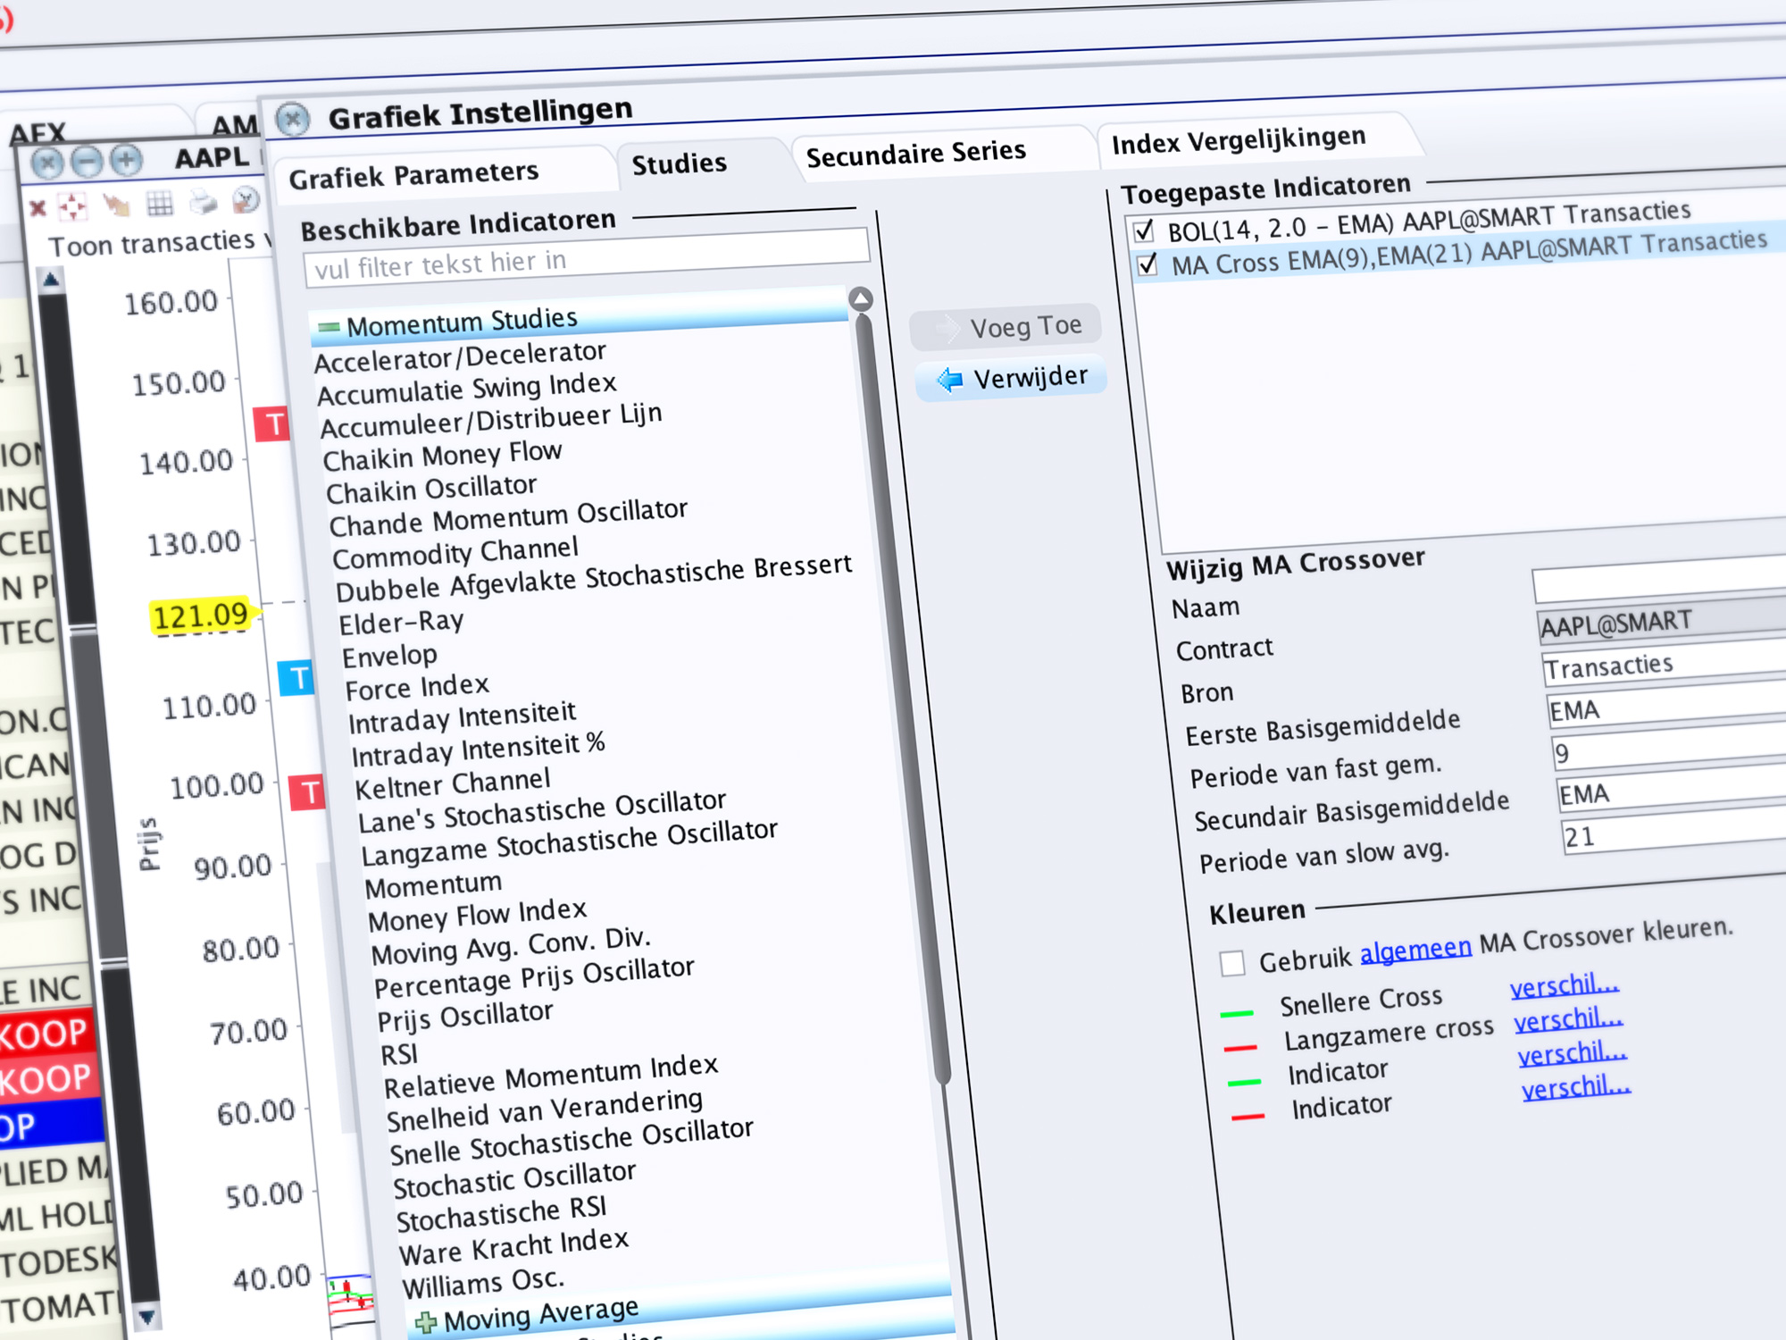Click the minus button on AAPL chart window
1786x1340 pixels.
(87, 162)
